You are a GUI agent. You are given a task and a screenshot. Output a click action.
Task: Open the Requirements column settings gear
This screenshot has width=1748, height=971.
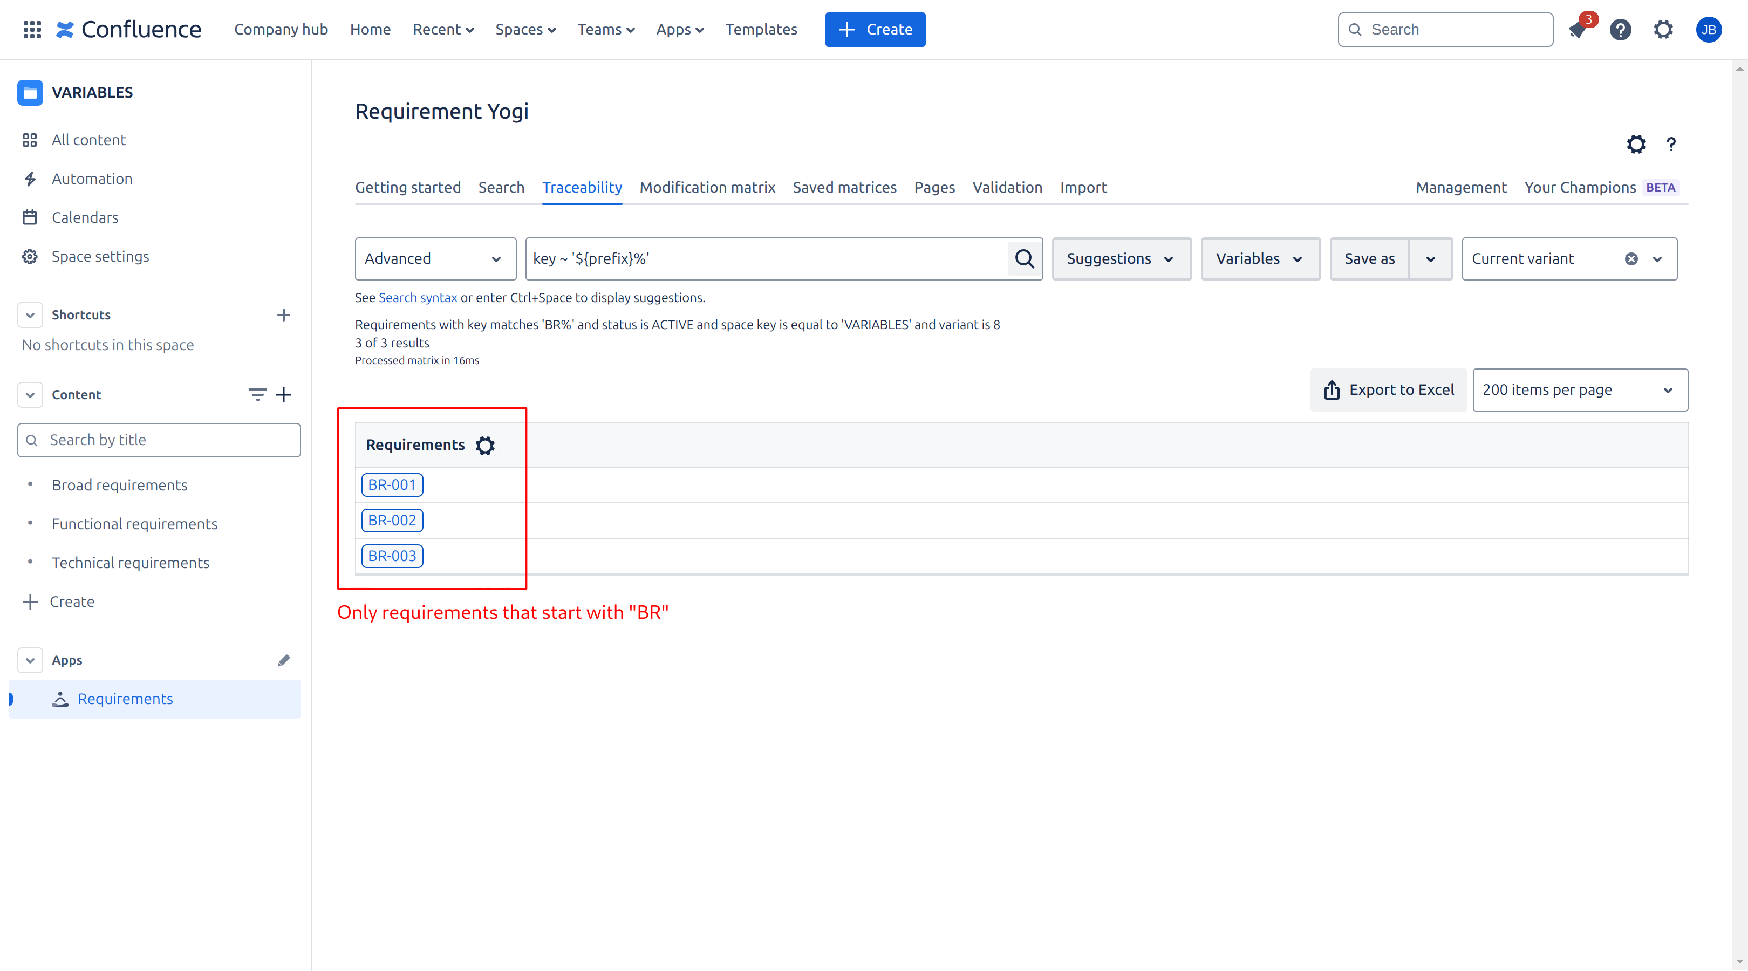pos(485,445)
